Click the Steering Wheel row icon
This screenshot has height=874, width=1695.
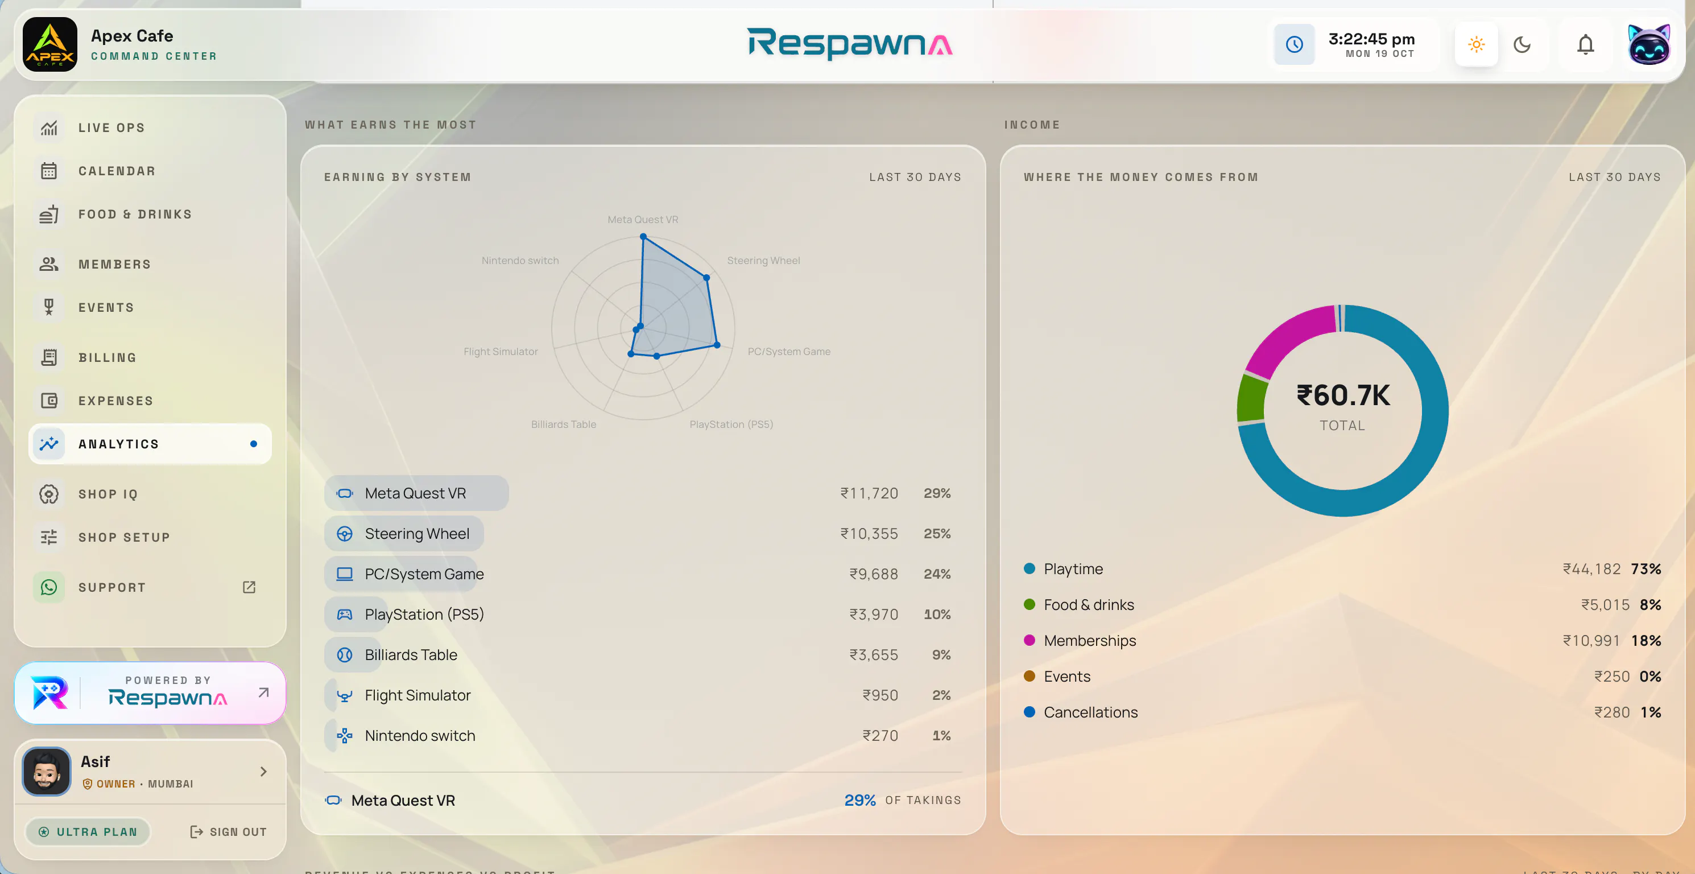tap(345, 534)
